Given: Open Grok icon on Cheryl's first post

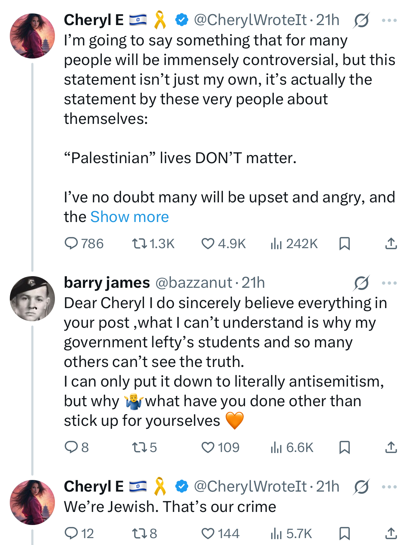Looking at the screenshot, I should click(361, 20).
